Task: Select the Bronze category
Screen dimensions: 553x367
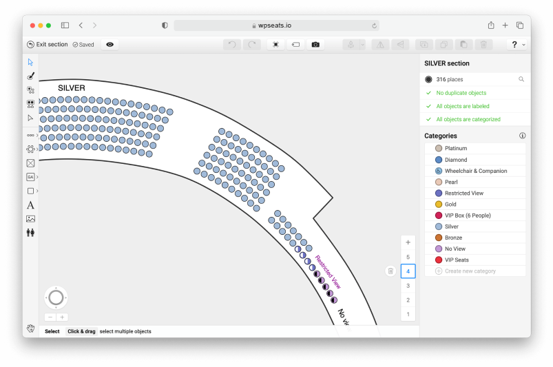Action: click(x=475, y=238)
